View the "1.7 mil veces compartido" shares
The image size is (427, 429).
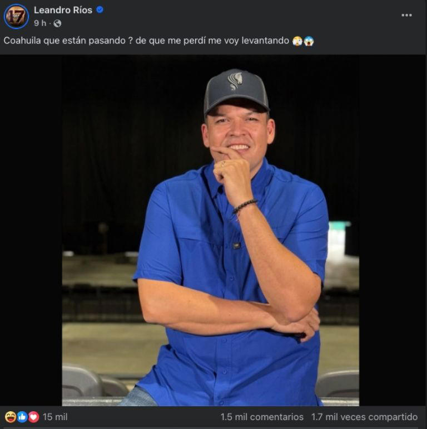[x=364, y=417]
